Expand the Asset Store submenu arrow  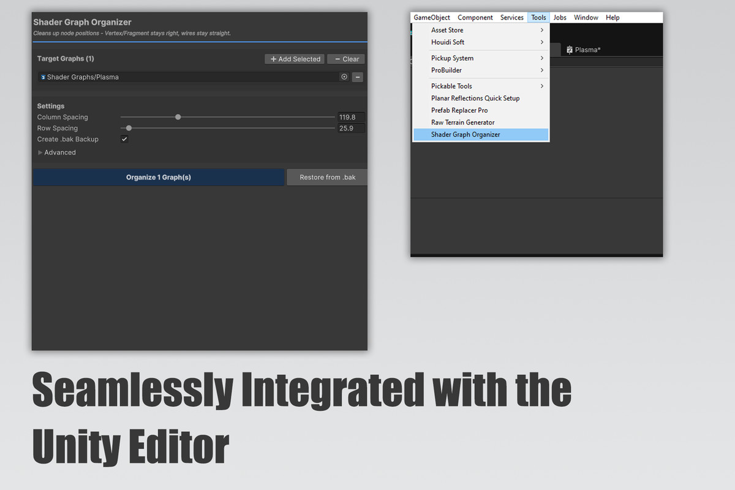[542, 30]
